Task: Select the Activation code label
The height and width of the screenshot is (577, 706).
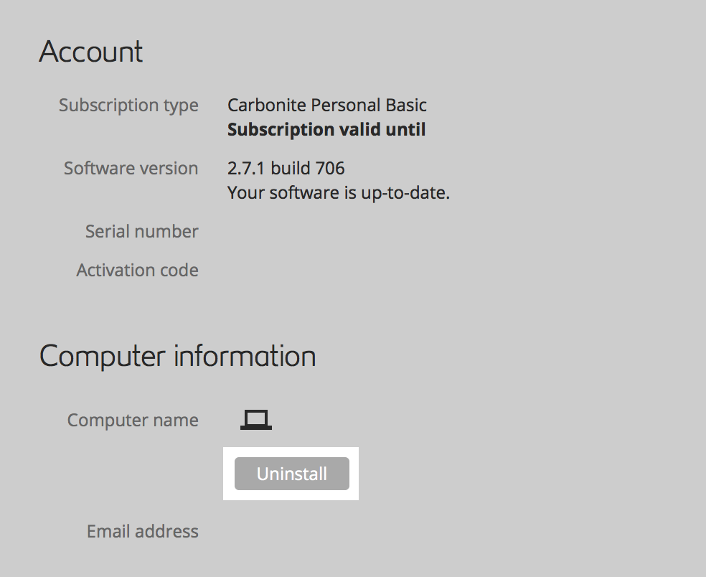Action: pyautogui.click(x=137, y=271)
